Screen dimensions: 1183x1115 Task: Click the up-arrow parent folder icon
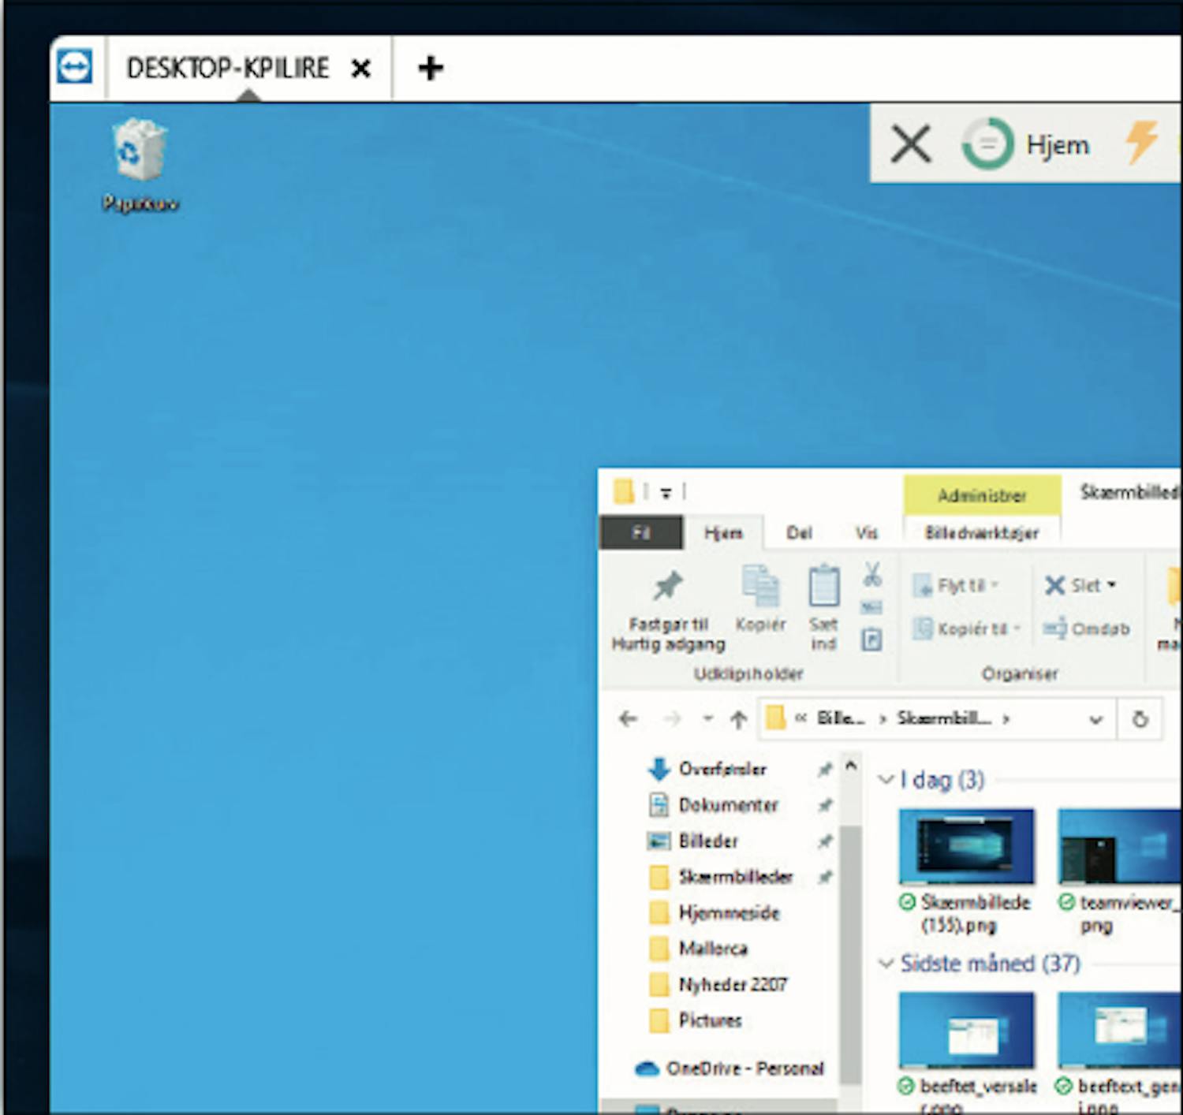pyautogui.click(x=738, y=719)
